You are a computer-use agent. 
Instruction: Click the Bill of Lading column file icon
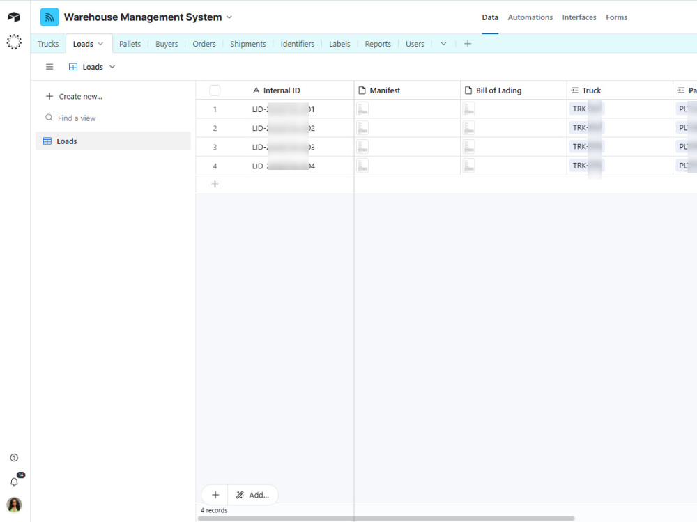468,90
